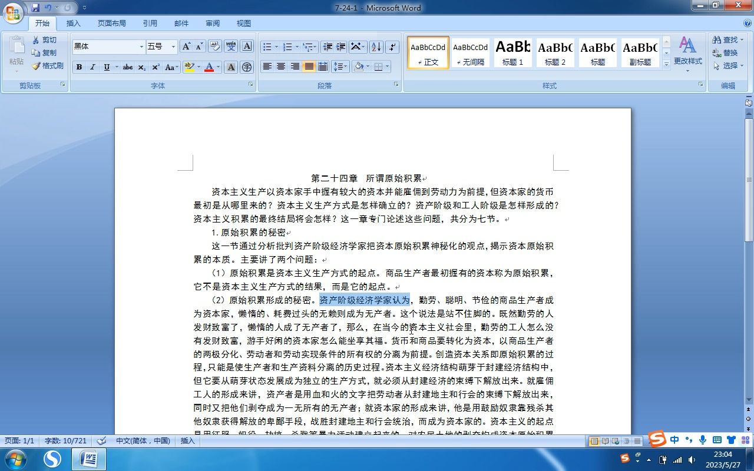The height and width of the screenshot is (471, 754).
Task: Expand the Bullets list dropdown arrow
Action: click(x=276, y=47)
